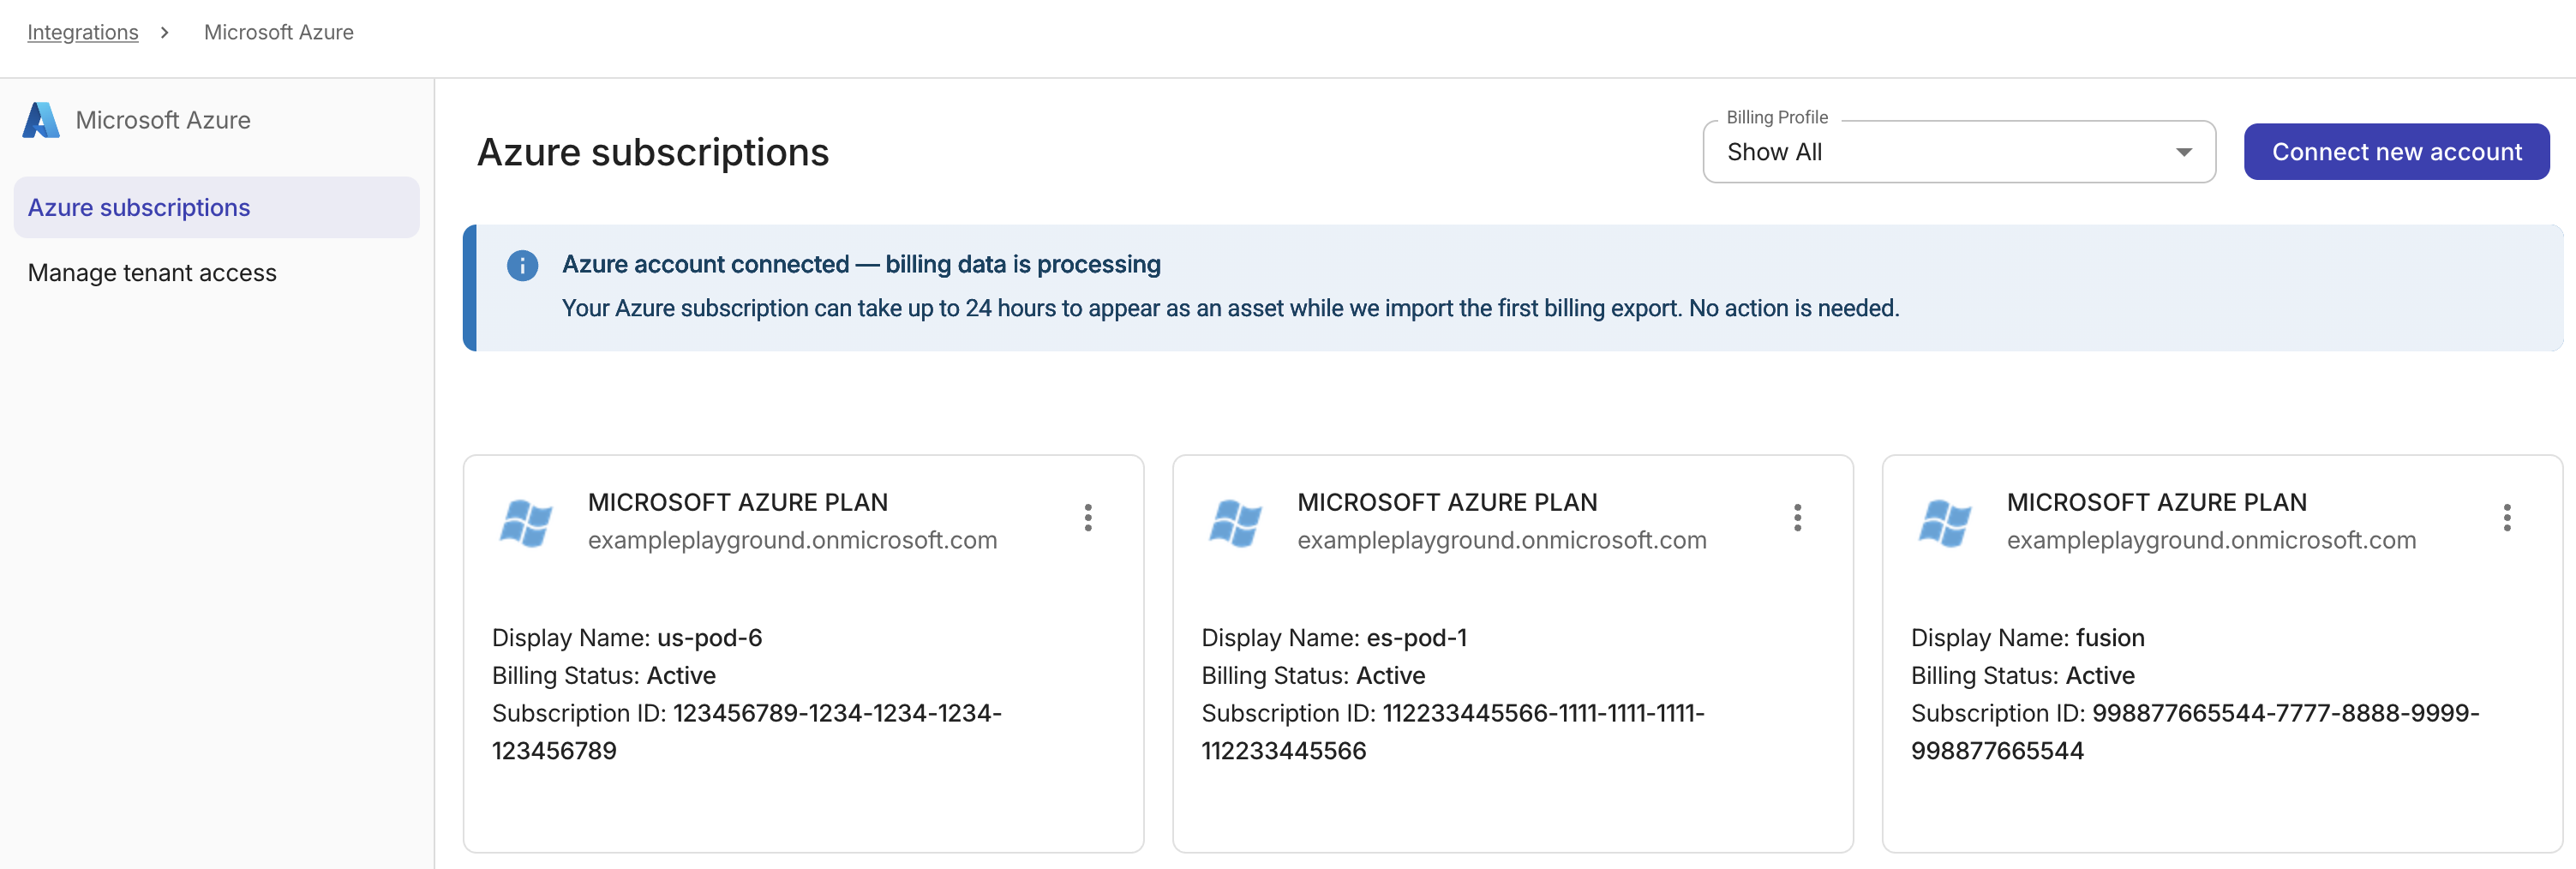Open kebab menu for fusion subscription
The width and height of the screenshot is (2576, 869).
pos(2506,518)
